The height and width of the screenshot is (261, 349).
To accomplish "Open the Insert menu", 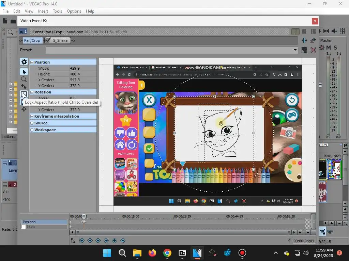I will [x=43, y=11].
